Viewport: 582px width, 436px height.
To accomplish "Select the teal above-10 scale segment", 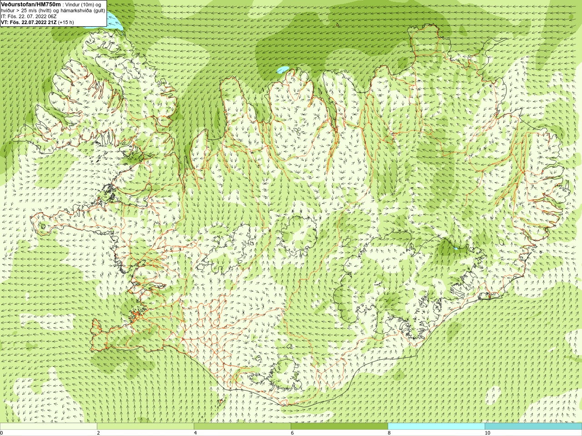I will (533, 426).
